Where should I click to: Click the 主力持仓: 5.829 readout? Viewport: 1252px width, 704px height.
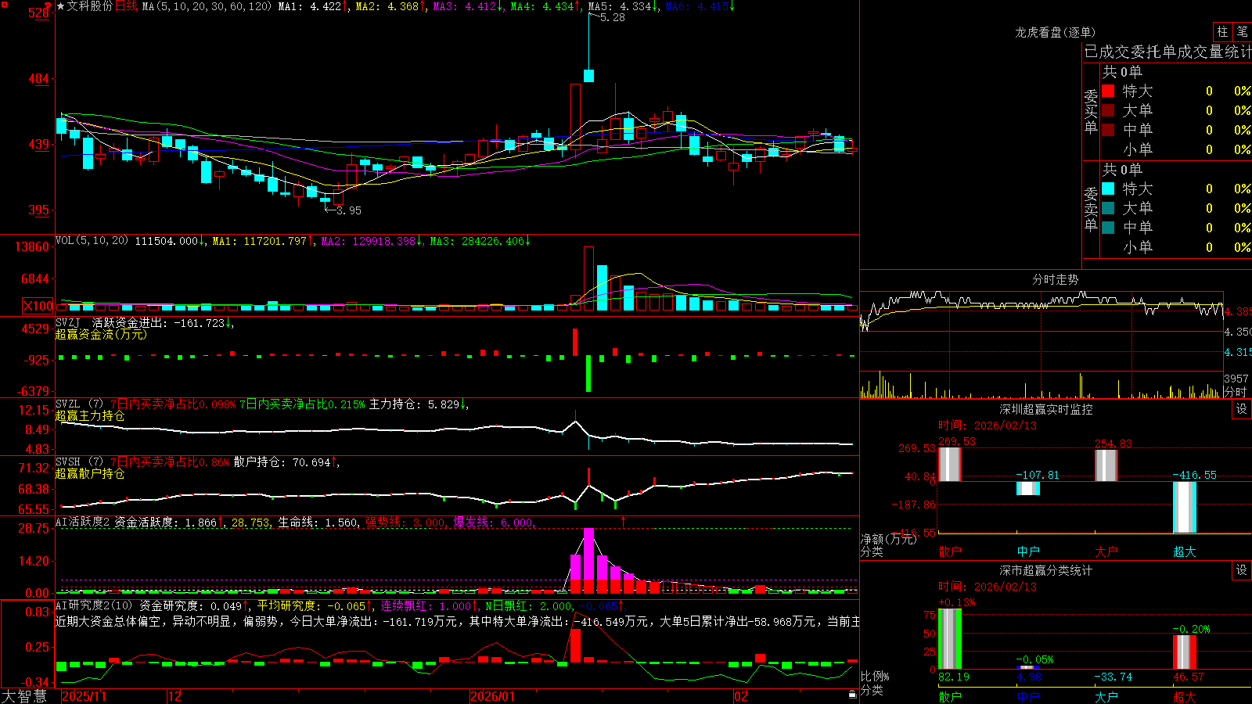418,404
